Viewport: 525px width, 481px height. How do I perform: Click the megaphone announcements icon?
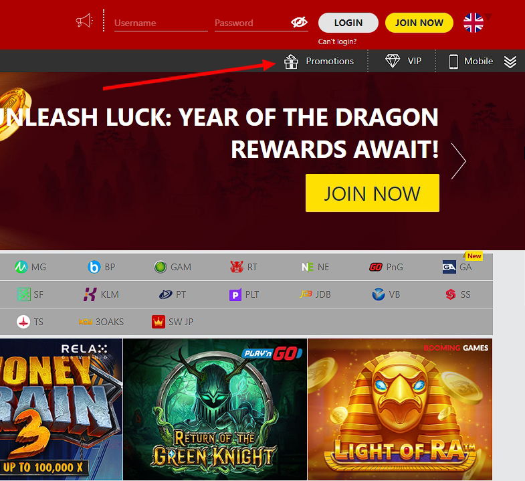[x=84, y=21]
